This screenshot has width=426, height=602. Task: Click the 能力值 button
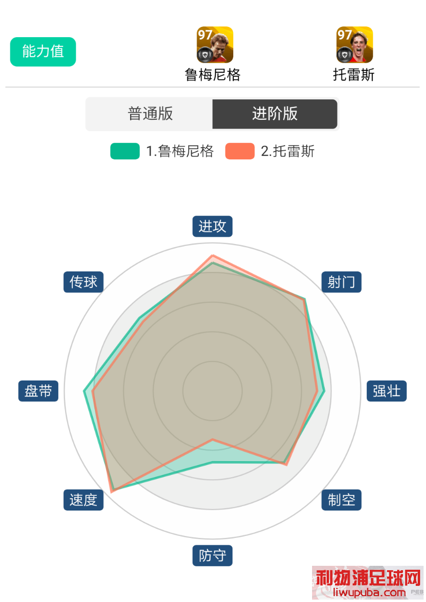[x=43, y=51]
